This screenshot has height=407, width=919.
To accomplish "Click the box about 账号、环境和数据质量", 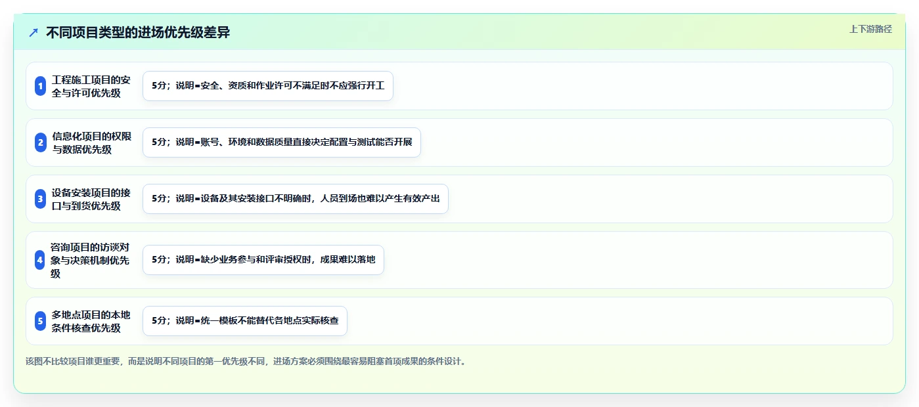I will tap(282, 142).
